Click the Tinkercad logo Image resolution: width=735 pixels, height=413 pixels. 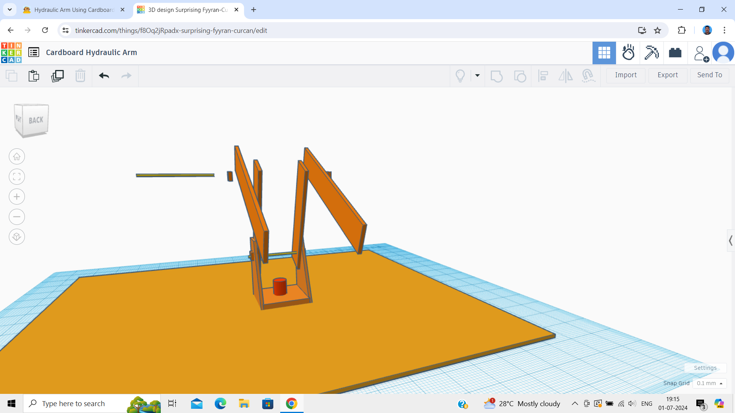[11, 53]
